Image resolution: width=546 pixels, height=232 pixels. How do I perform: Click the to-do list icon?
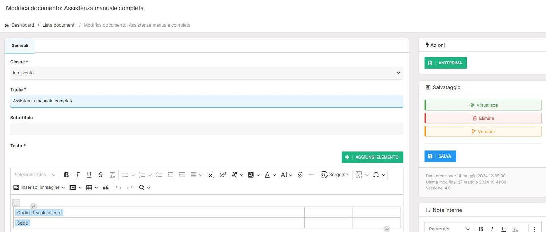point(159,175)
